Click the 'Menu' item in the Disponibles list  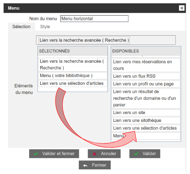coord(146,136)
